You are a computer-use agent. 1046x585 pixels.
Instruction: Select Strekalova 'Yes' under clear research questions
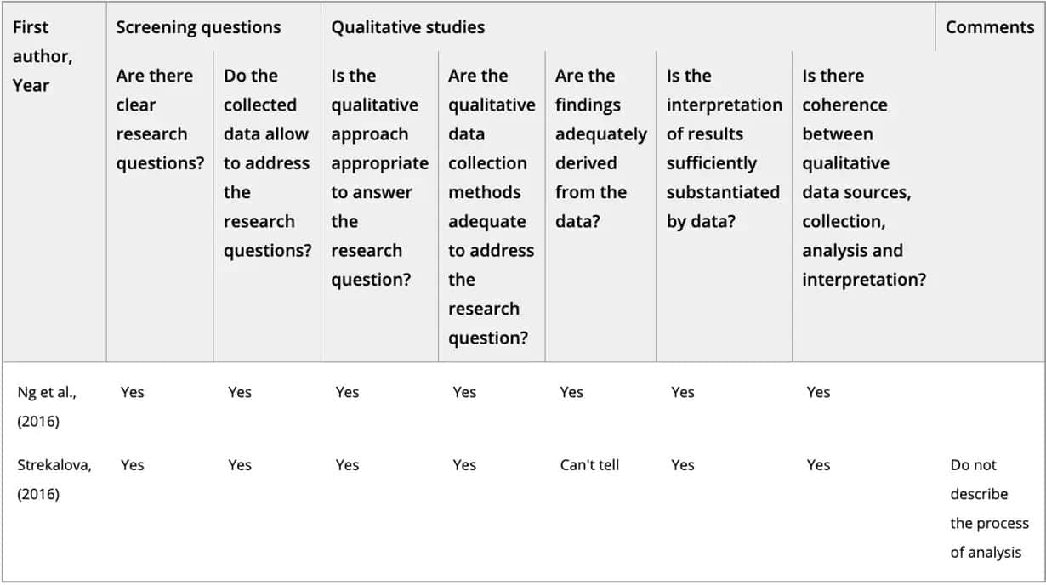click(x=132, y=465)
